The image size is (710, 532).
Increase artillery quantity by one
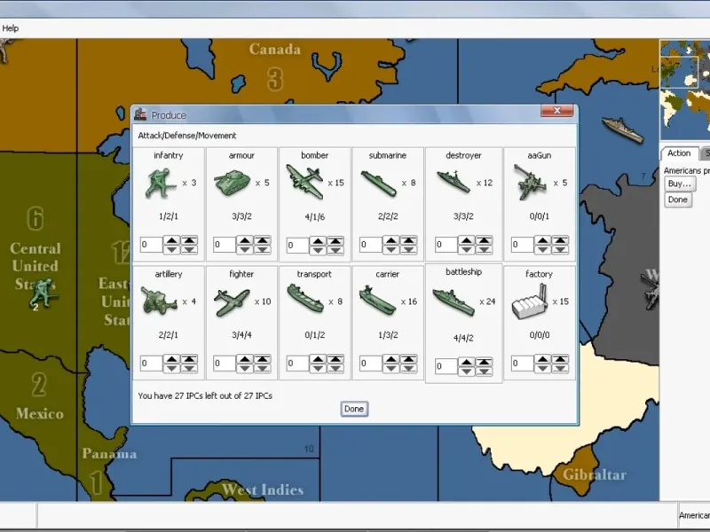(171, 359)
